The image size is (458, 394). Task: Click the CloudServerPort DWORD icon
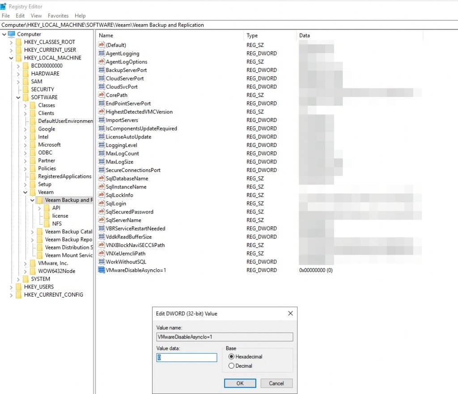tap(102, 78)
